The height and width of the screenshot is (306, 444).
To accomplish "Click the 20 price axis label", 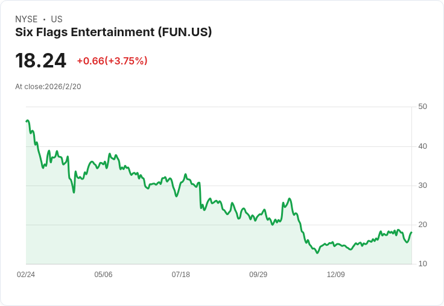I will (422, 225).
